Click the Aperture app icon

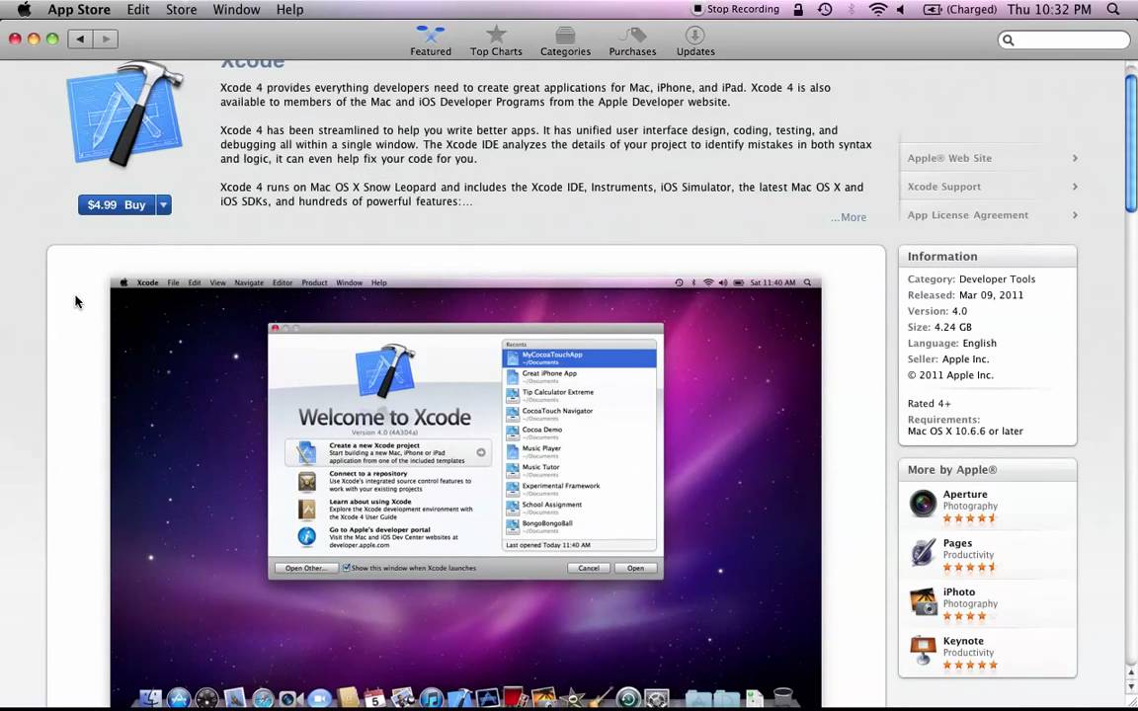click(923, 504)
